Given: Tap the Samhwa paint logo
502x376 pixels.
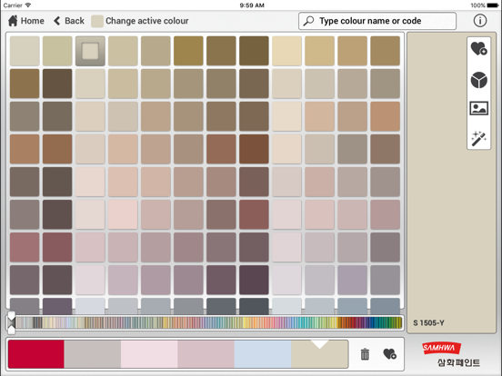Looking at the screenshot, I should [452, 355].
